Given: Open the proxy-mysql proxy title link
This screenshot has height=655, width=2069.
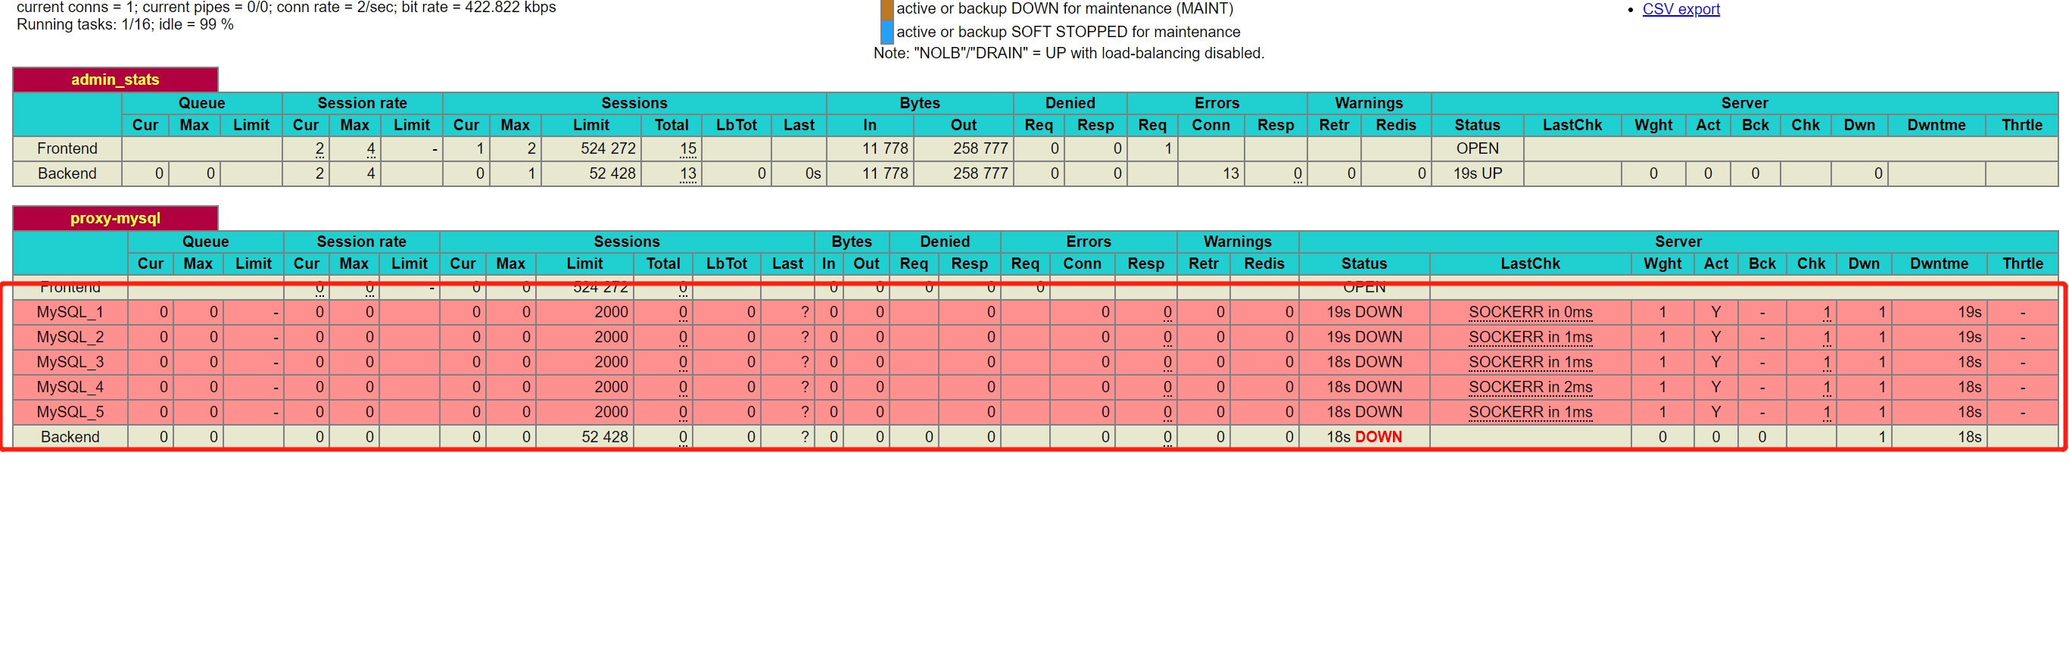Looking at the screenshot, I should pos(115,218).
